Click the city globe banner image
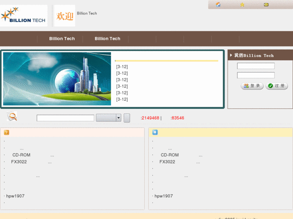The image size is (293, 219). [x=57, y=79]
